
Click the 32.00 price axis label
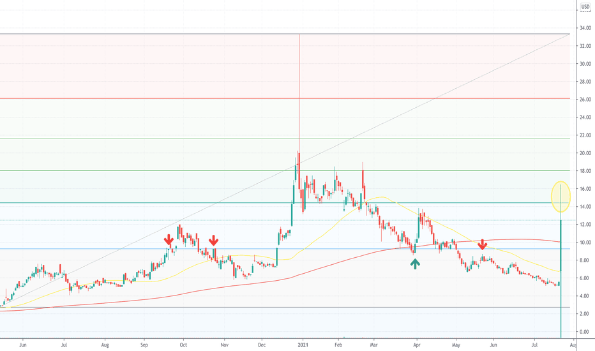[585, 46]
